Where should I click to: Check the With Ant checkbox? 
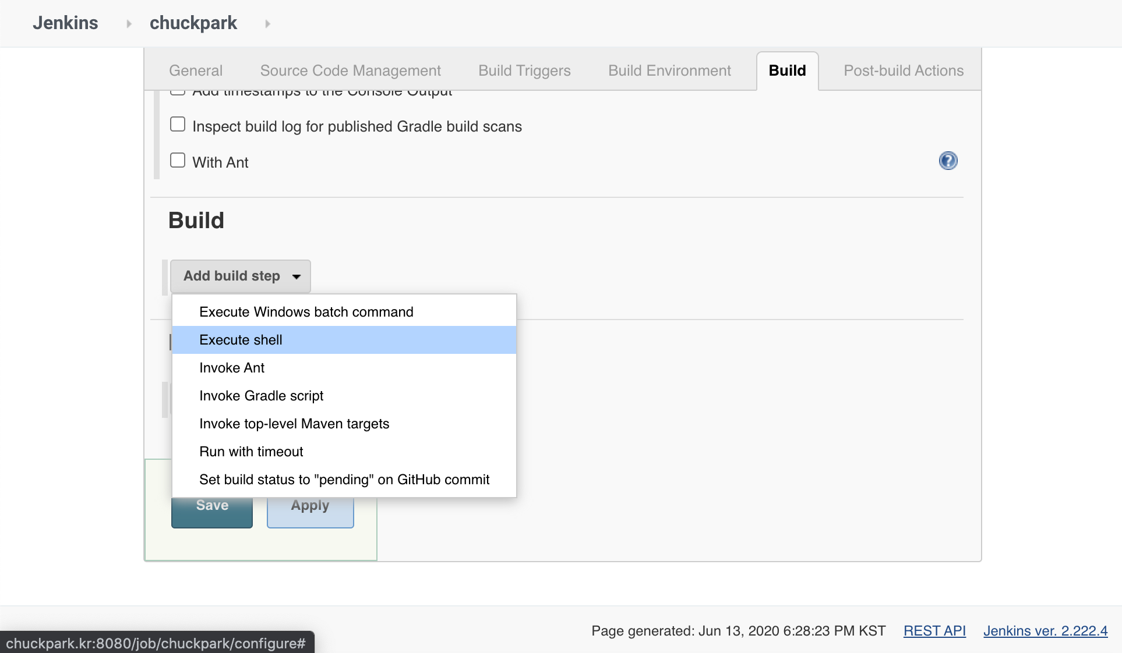coord(178,160)
